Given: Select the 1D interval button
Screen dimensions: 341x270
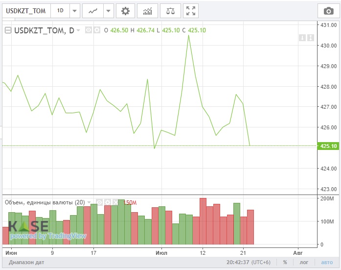Looking at the screenshot, I should tap(60, 11).
